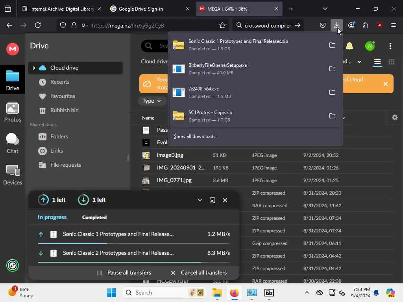403x302 pixels.
Task: Open the Chat section in sidebar
Action: pyautogui.click(x=13, y=144)
